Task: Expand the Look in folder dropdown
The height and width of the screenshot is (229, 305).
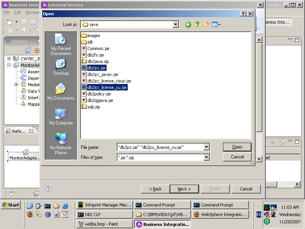Action: [x=175, y=24]
